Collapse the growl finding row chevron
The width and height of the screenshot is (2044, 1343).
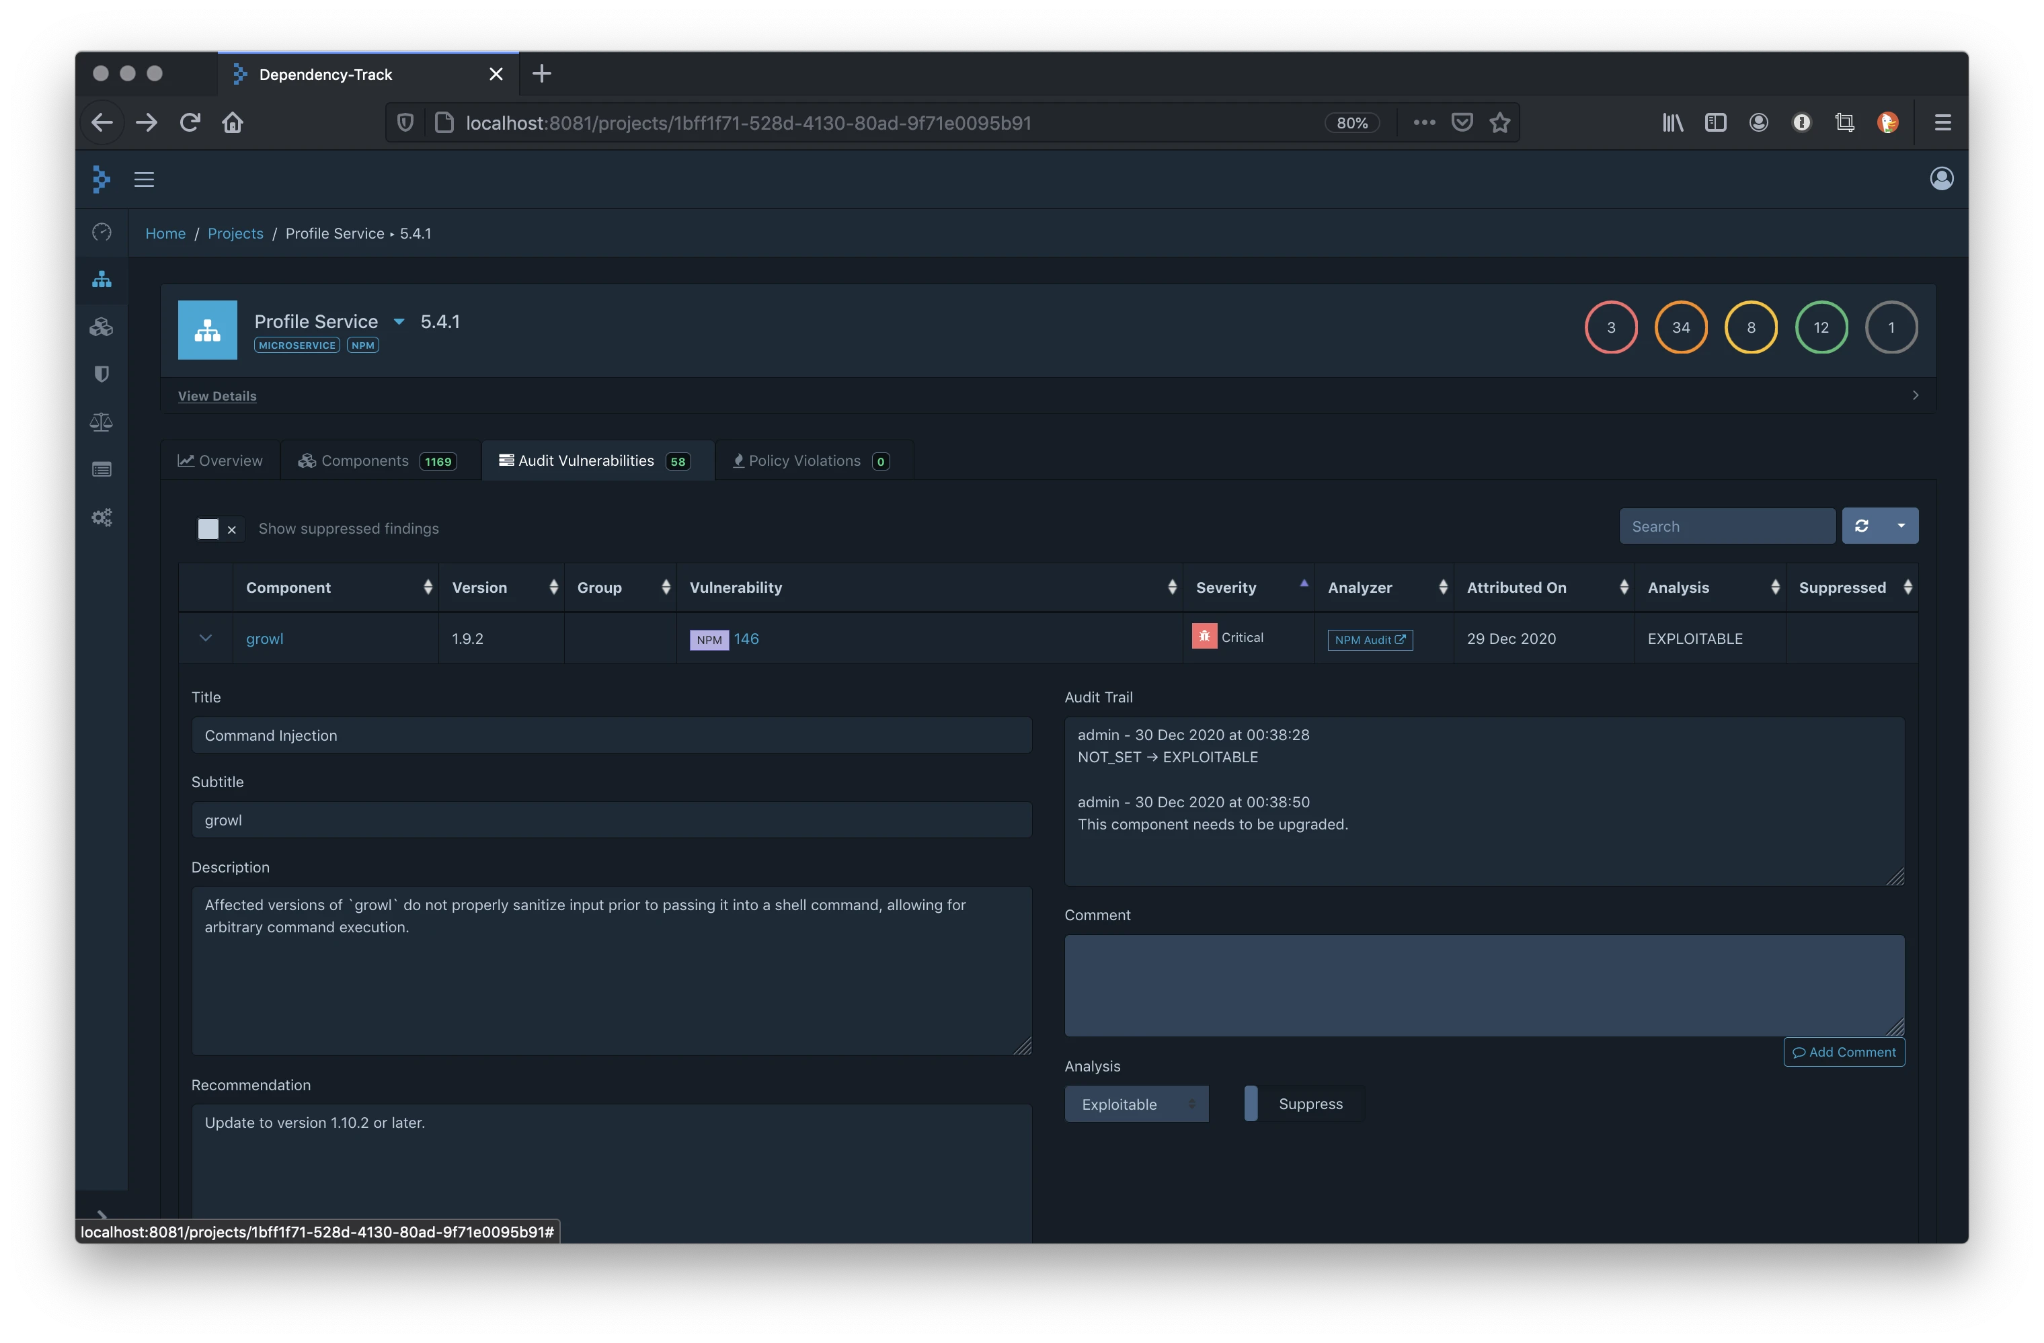(x=205, y=638)
